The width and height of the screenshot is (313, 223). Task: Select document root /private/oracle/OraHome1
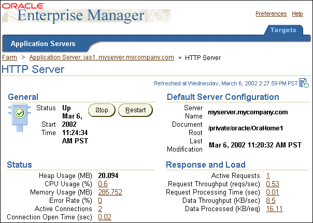pos(246,128)
